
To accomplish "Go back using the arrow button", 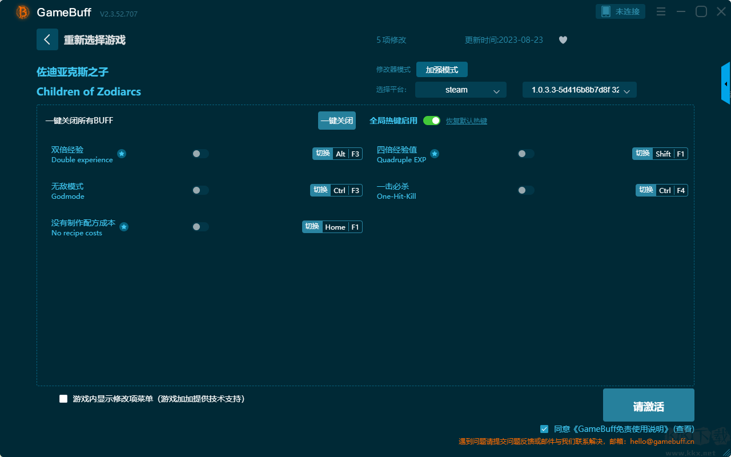I will 47,39.
